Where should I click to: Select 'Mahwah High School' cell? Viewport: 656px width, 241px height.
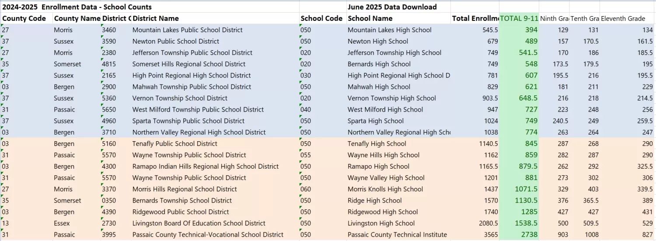(x=398, y=87)
